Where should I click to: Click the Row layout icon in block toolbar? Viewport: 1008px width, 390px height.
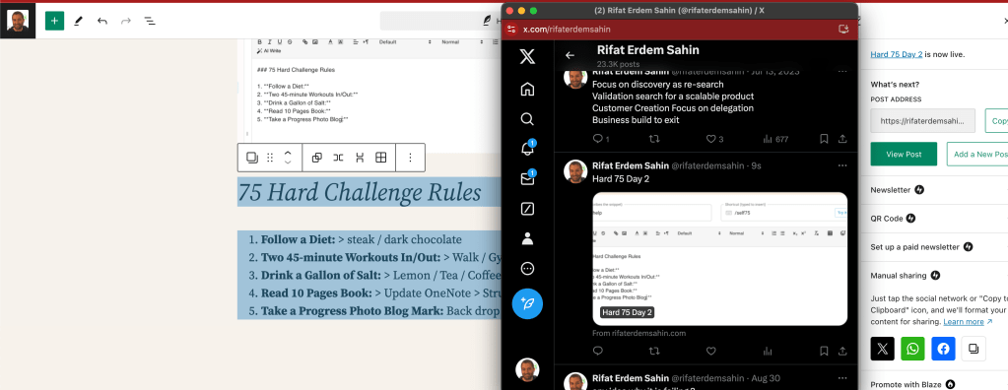pos(338,158)
